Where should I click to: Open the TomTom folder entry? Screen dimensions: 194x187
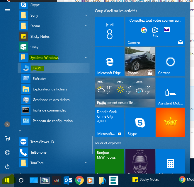(54, 163)
